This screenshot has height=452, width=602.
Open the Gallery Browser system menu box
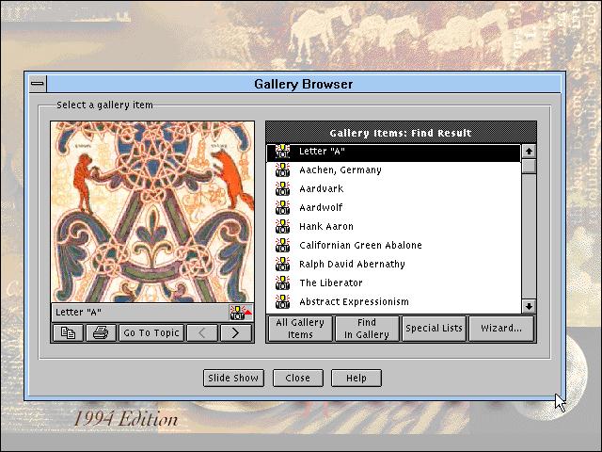(x=38, y=84)
